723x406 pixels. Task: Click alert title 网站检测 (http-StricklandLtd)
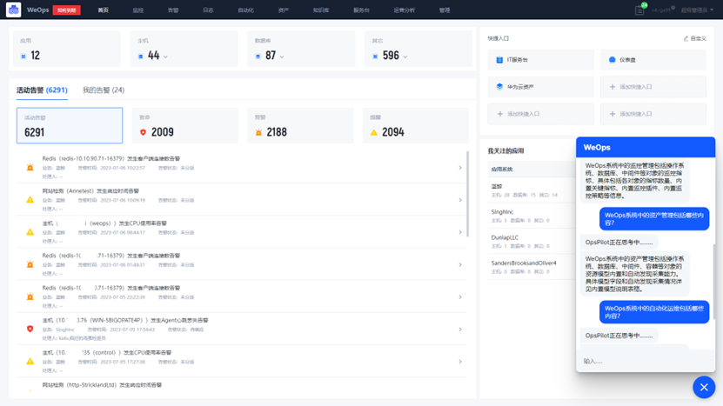tap(103, 385)
